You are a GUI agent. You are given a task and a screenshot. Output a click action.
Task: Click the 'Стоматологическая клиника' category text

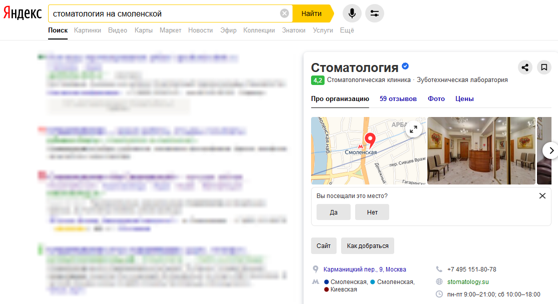tap(369, 80)
